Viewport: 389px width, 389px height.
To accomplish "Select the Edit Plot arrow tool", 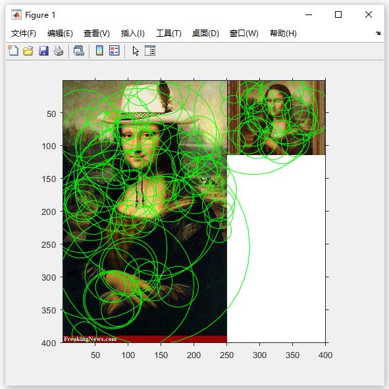I will point(136,51).
